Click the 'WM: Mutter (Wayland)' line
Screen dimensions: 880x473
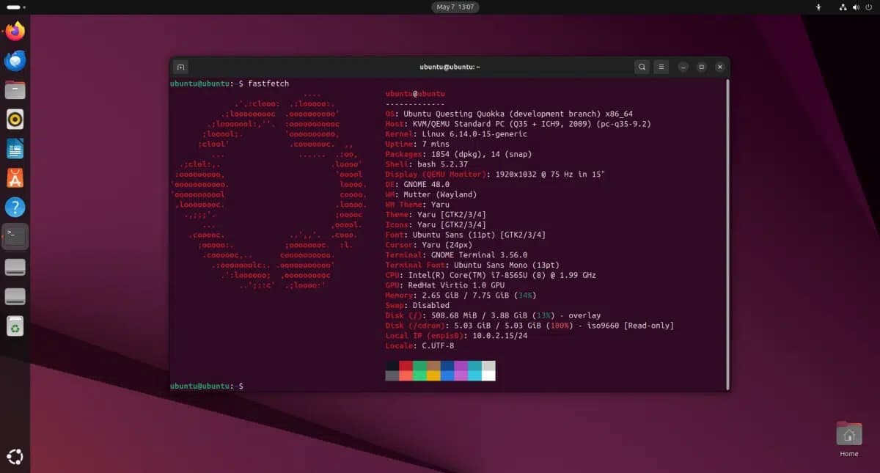coord(431,195)
